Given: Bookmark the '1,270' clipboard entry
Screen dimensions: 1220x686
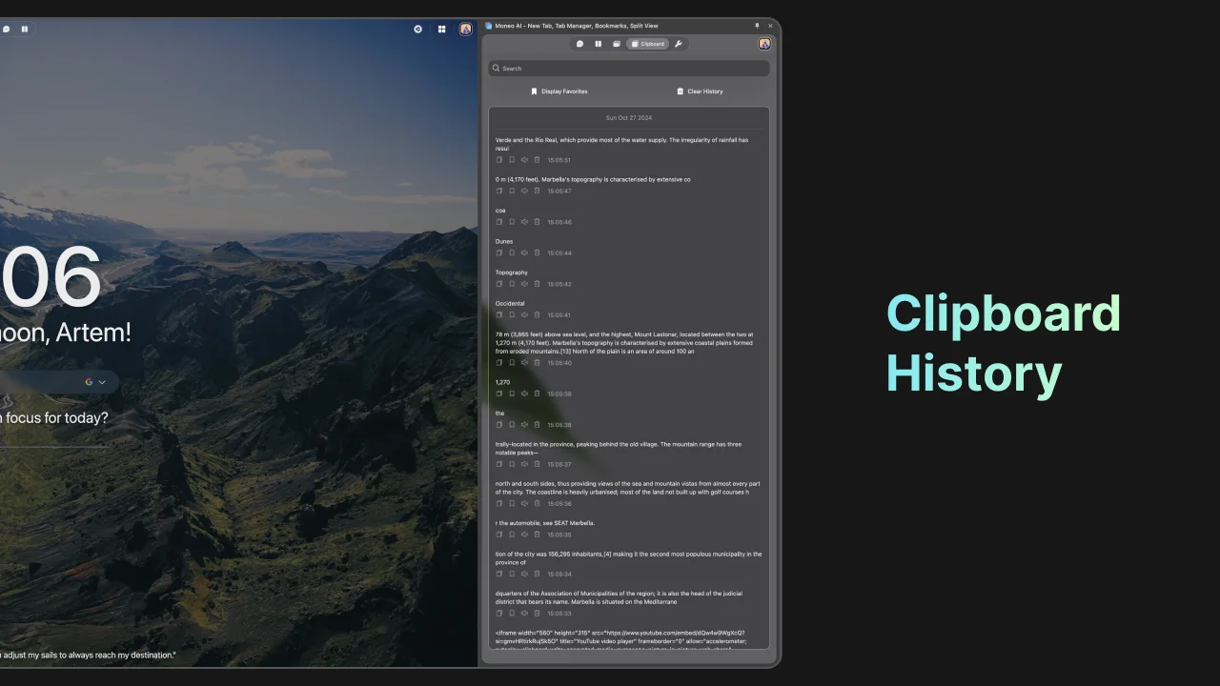Looking at the screenshot, I should pos(512,393).
